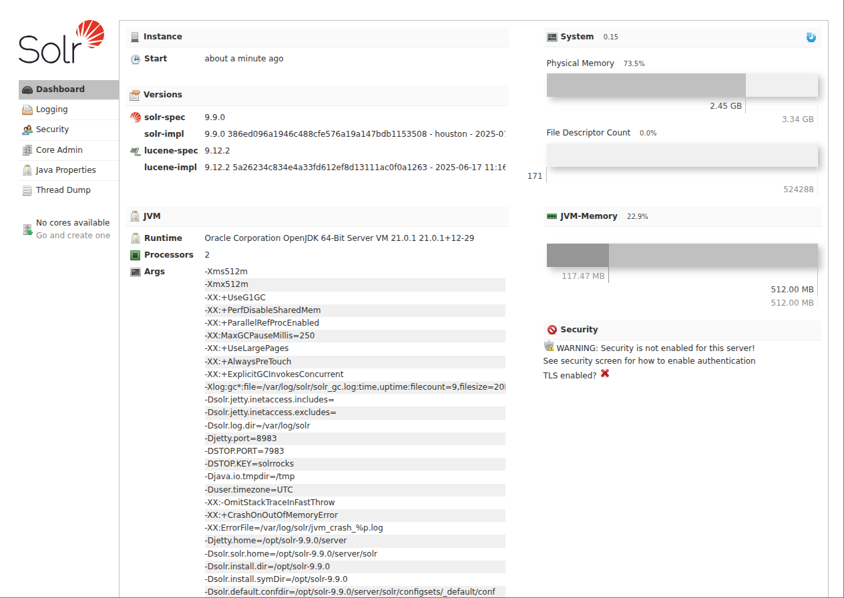This screenshot has height=598, width=844.
Task: Click the Processors chip icon
Action: pos(136,255)
